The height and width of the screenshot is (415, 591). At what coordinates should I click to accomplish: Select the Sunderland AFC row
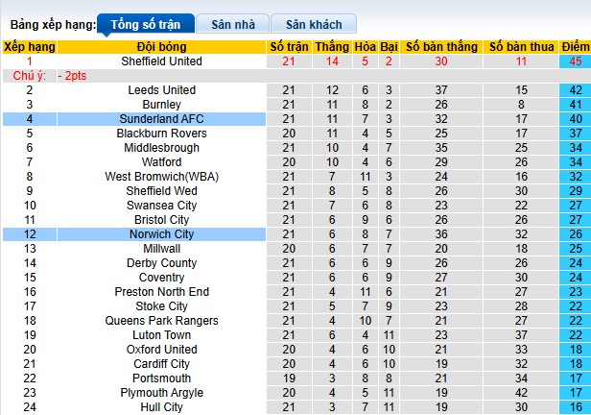tap(162, 119)
